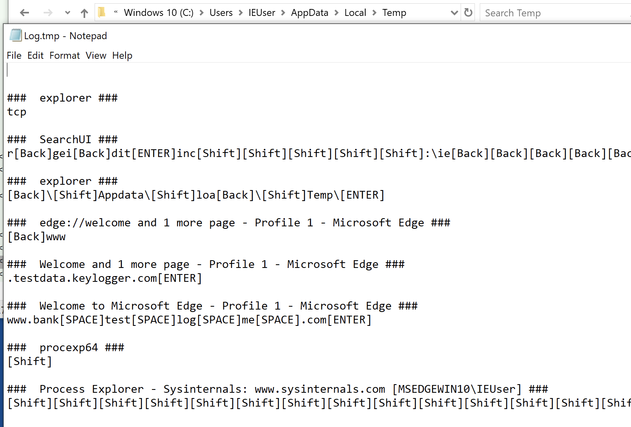Go up one folder level arrow
The width and height of the screenshot is (631, 427).
(x=84, y=13)
